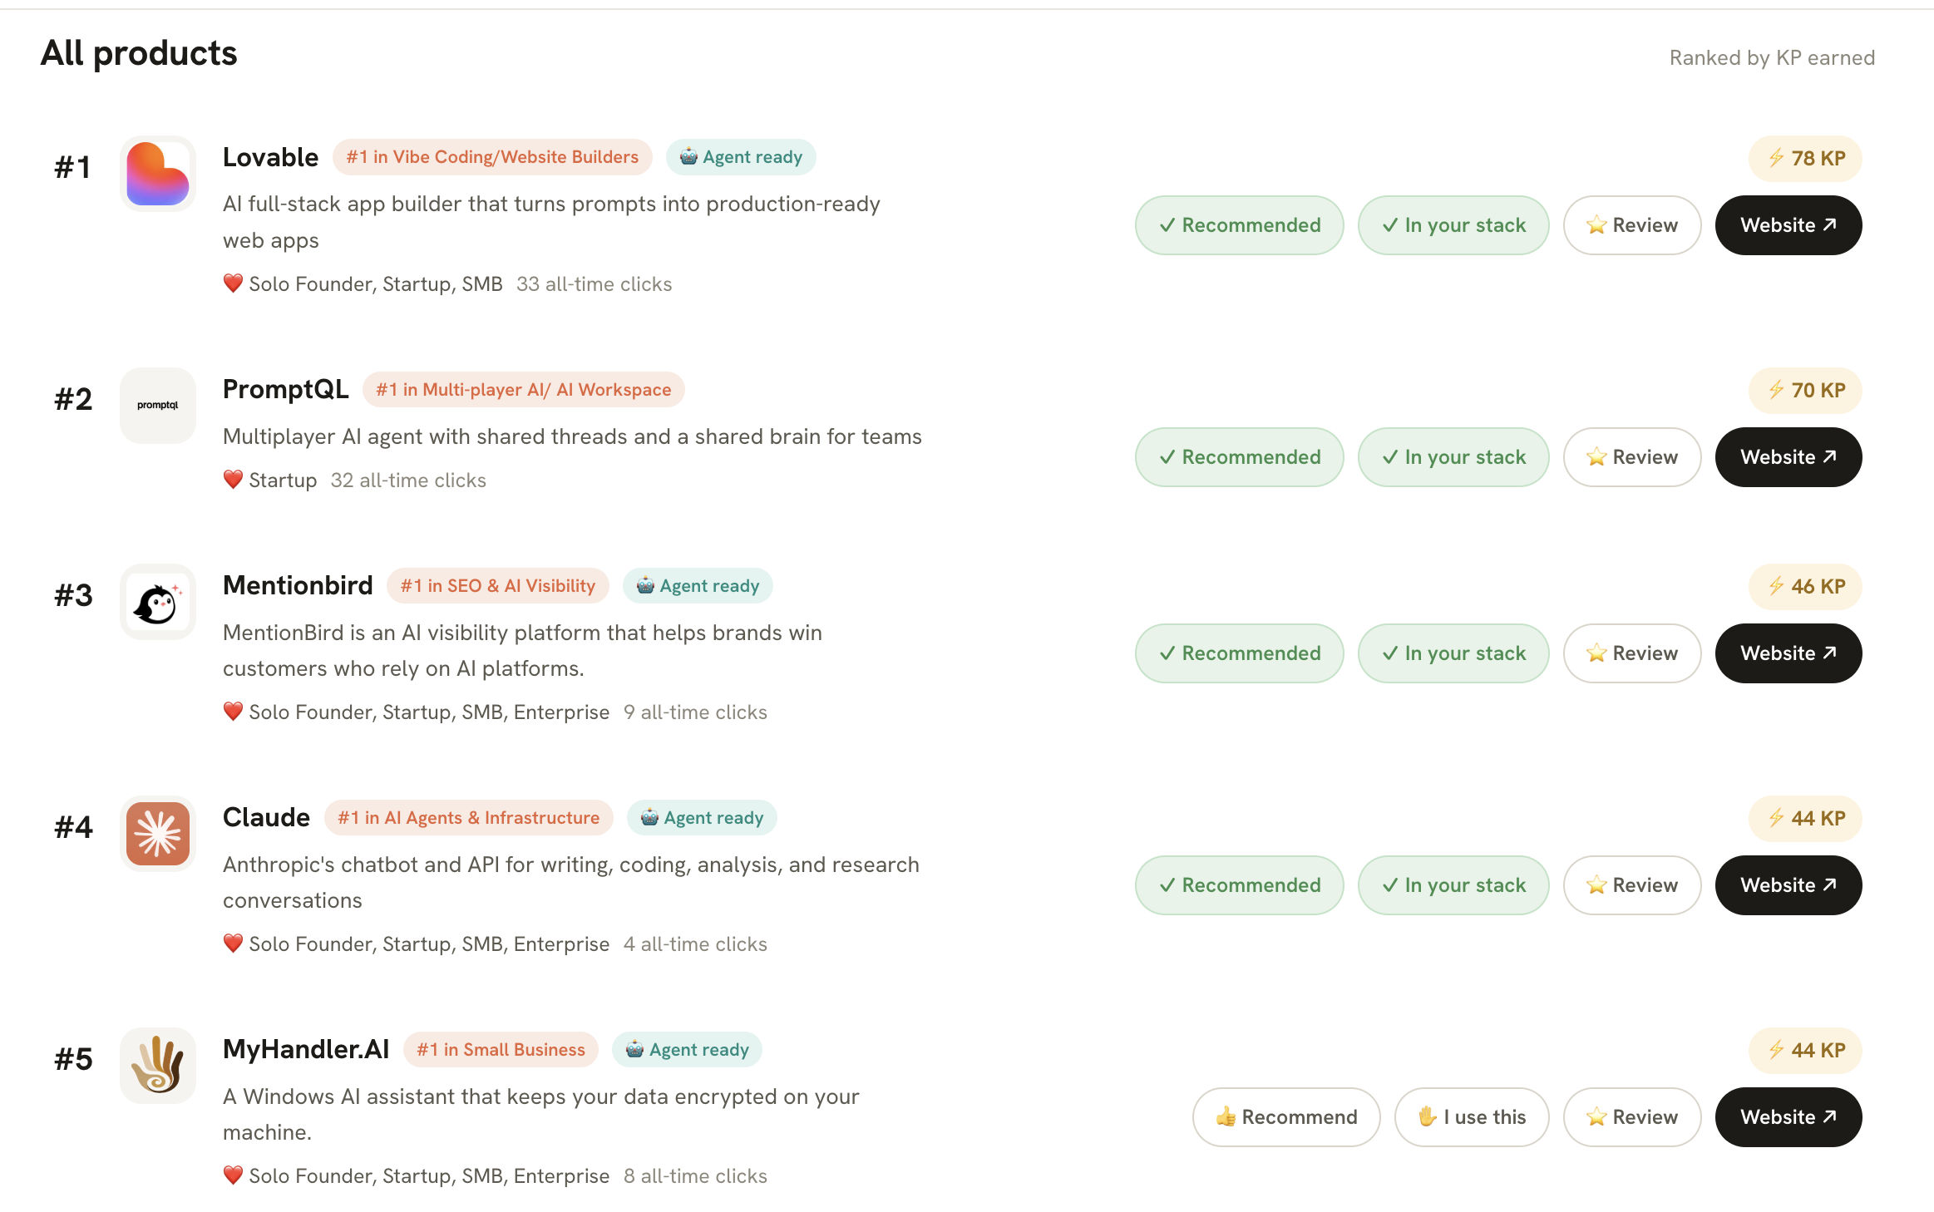Open the Claude starburst logo
This screenshot has height=1212, width=1934.
158,834
